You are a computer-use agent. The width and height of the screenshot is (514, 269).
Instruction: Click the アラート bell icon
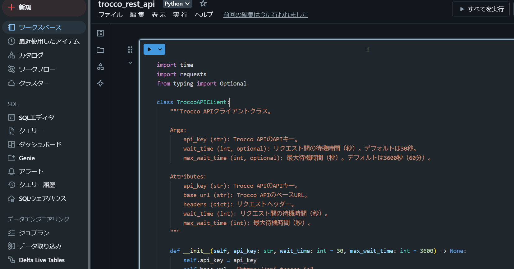click(11, 171)
